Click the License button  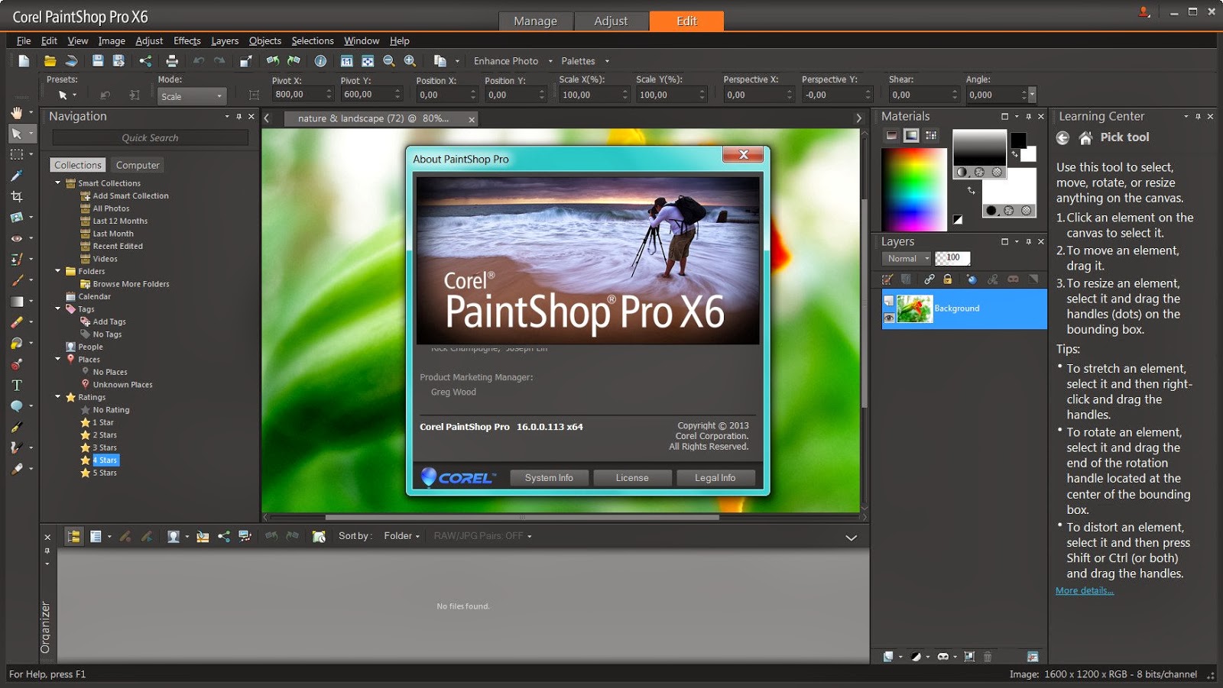[x=632, y=478]
